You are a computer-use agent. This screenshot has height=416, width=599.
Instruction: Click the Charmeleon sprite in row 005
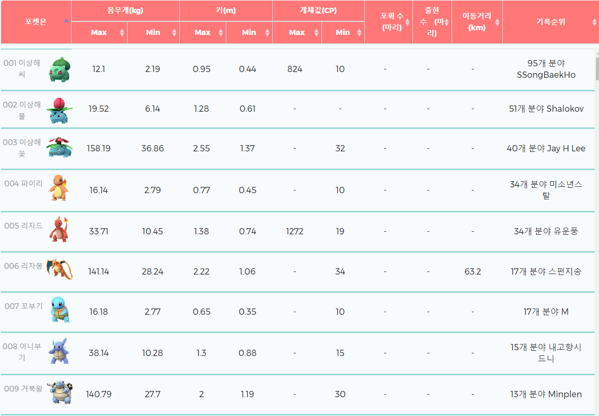[59, 229]
